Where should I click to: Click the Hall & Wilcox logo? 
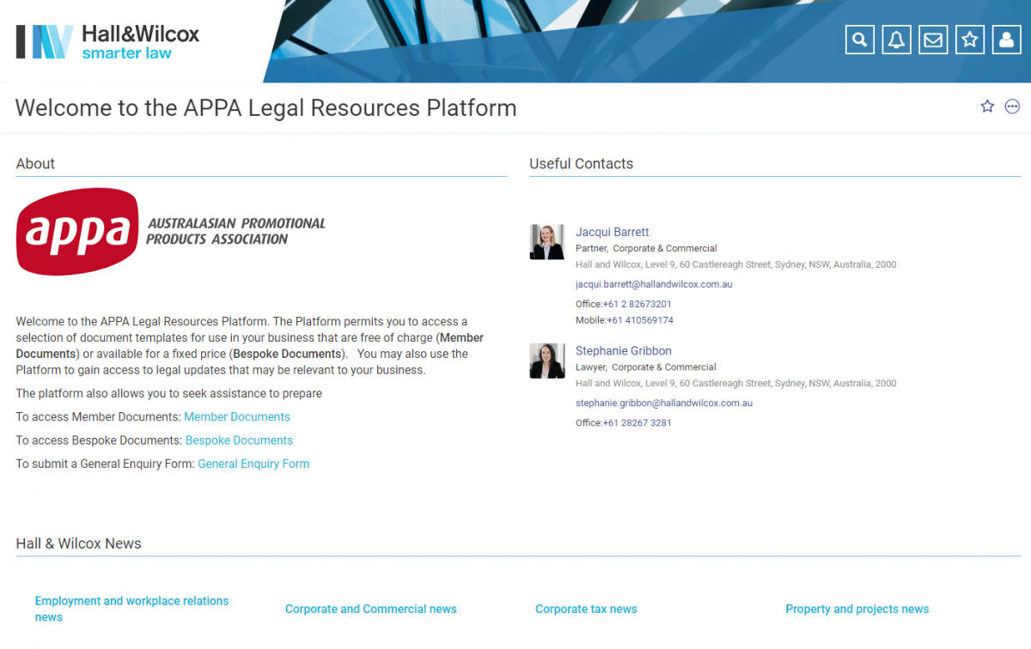[x=107, y=42]
